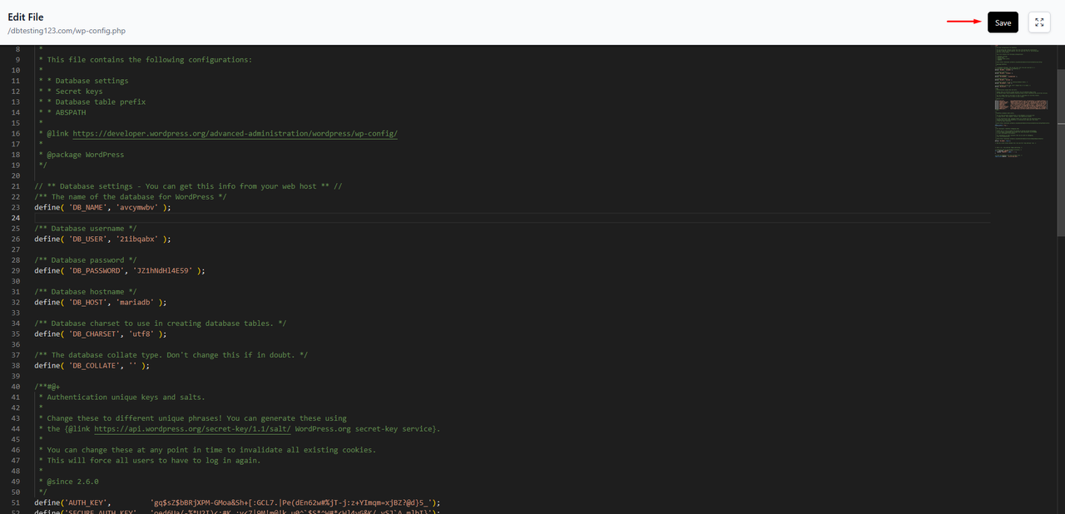1065x514 pixels.
Task: Click line number 40 in gutter
Action: (x=16, y=387)
